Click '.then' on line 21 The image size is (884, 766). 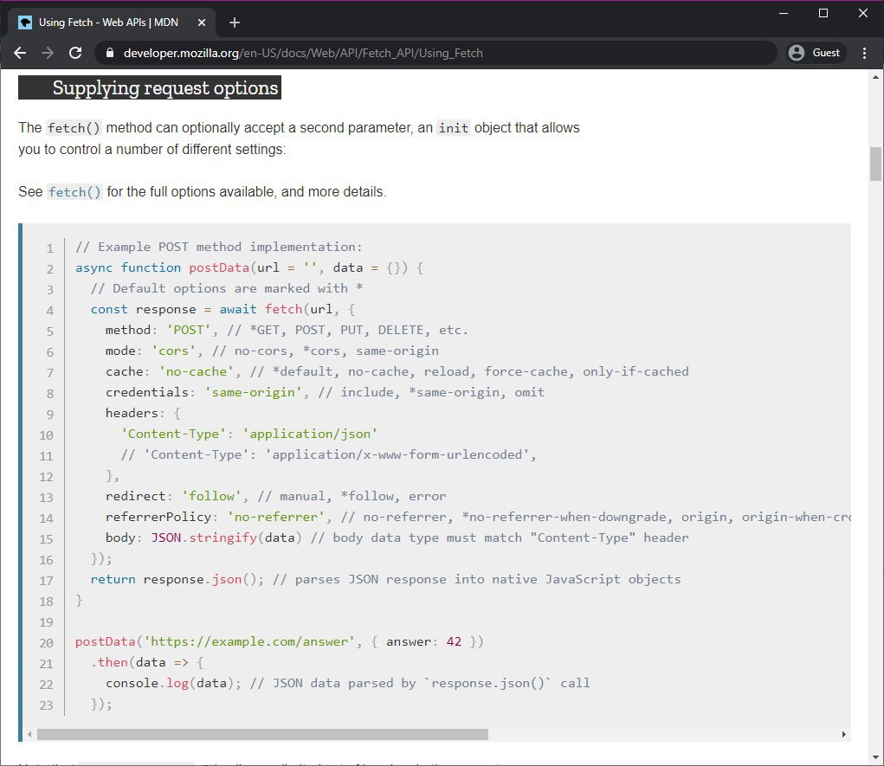click(x=109, y=662)
